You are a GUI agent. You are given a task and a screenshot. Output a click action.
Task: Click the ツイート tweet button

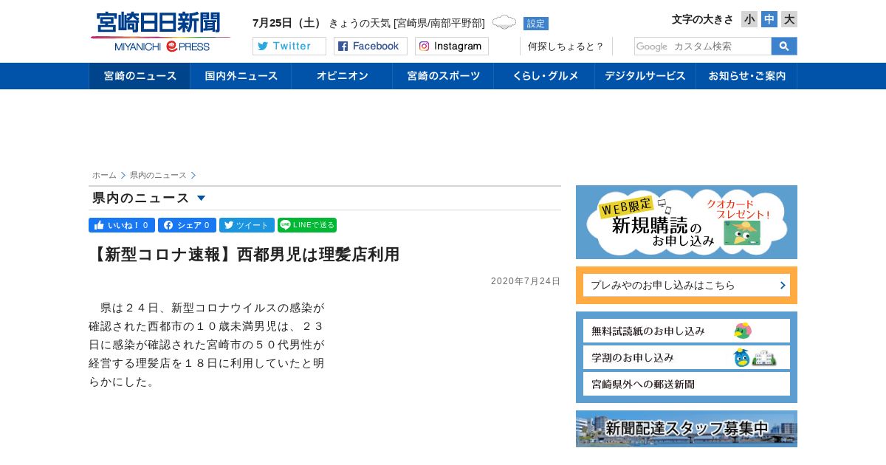click(247, 225)
